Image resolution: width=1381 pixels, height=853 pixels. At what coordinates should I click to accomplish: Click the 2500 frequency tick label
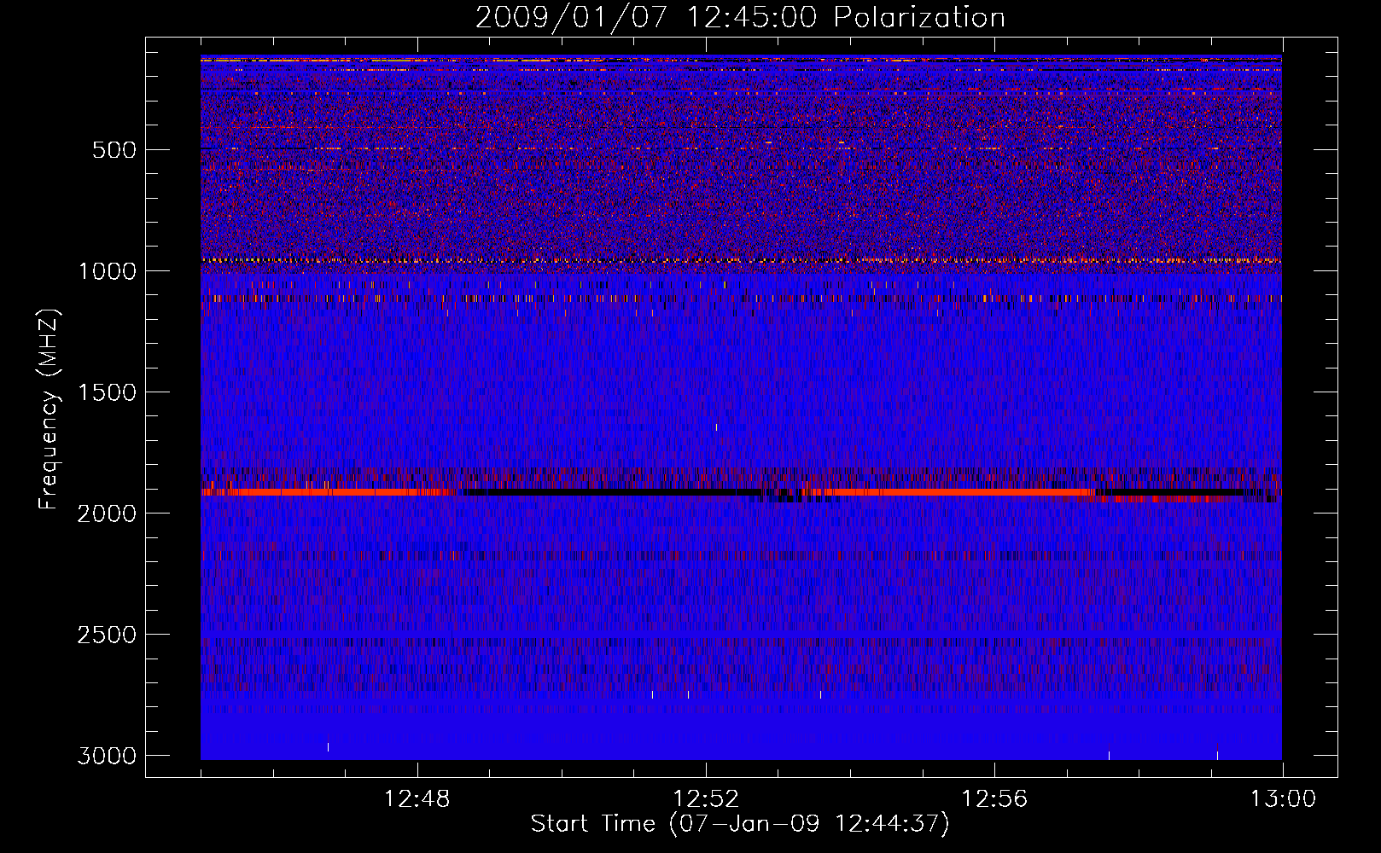[107, 635]
